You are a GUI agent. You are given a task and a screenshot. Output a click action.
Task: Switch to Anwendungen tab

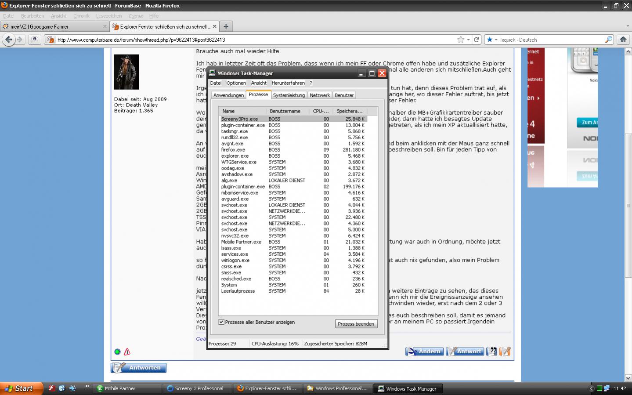point(228,95)
